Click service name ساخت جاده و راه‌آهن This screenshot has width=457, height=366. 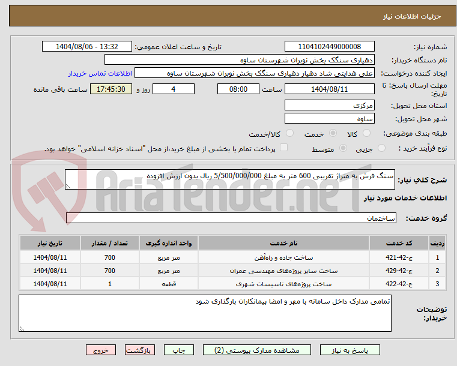(283, 257)
